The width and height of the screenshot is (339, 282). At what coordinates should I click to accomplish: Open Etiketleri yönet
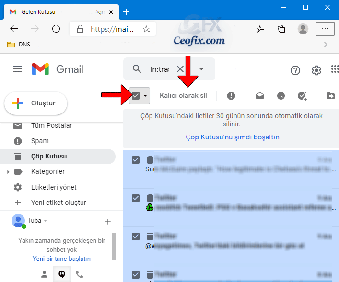point(54,187)
